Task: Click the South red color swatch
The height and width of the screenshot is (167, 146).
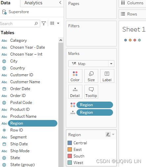Action: click(x=70, y=156)
